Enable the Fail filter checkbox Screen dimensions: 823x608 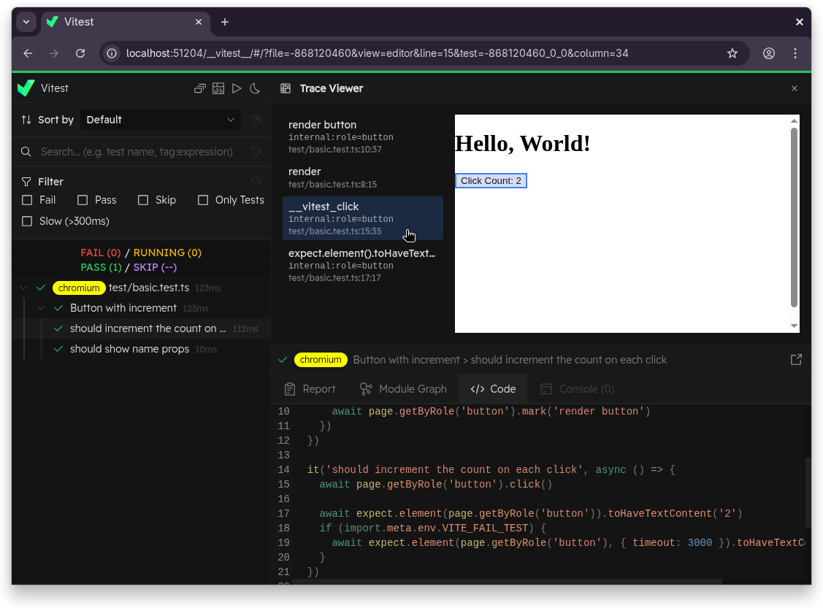[x=27, y=199]
